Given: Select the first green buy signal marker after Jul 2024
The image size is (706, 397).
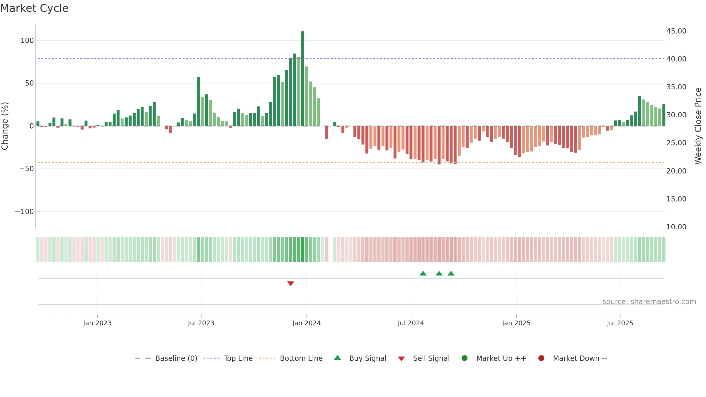Looking at the screenshot, I should coord(423,273).
